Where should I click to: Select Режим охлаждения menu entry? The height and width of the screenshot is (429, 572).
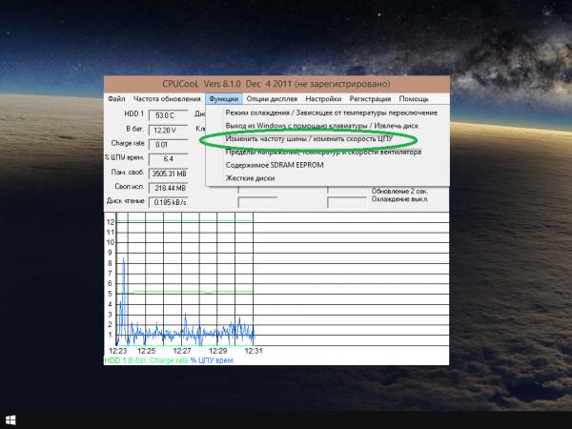(x=331, y=112)
